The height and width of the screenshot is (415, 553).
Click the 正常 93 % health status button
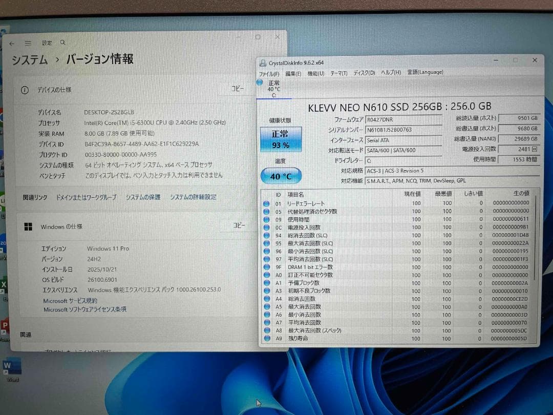click(x=281, y=139)
